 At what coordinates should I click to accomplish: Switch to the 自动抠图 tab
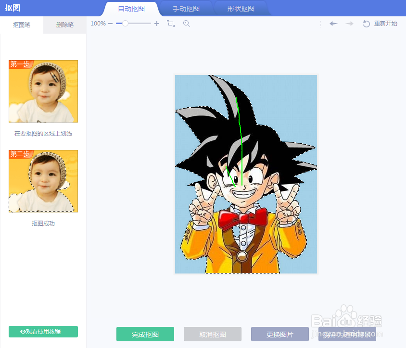tap(131, 9)
